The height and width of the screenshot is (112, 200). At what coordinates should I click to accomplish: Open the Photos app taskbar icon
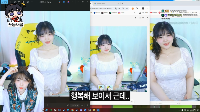click(x=98, y=110)
